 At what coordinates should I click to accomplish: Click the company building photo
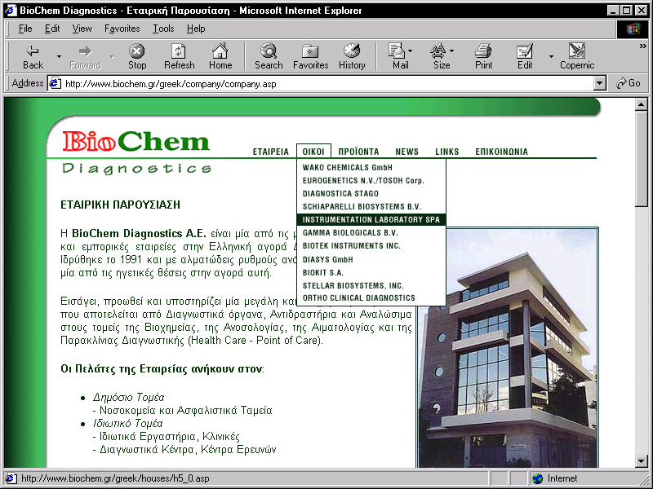click(508, 348)
